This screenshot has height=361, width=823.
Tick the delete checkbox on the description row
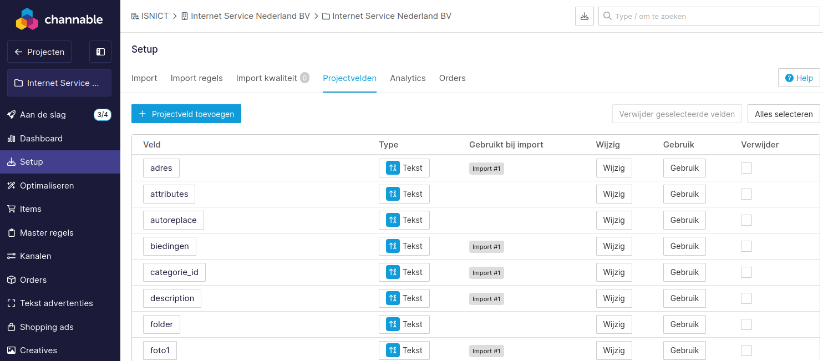point(746,298)
